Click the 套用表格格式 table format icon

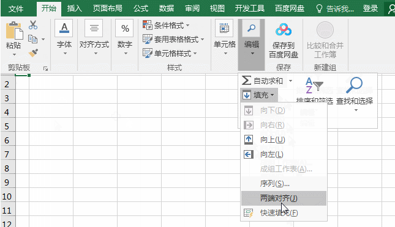[x=148, y=39]
